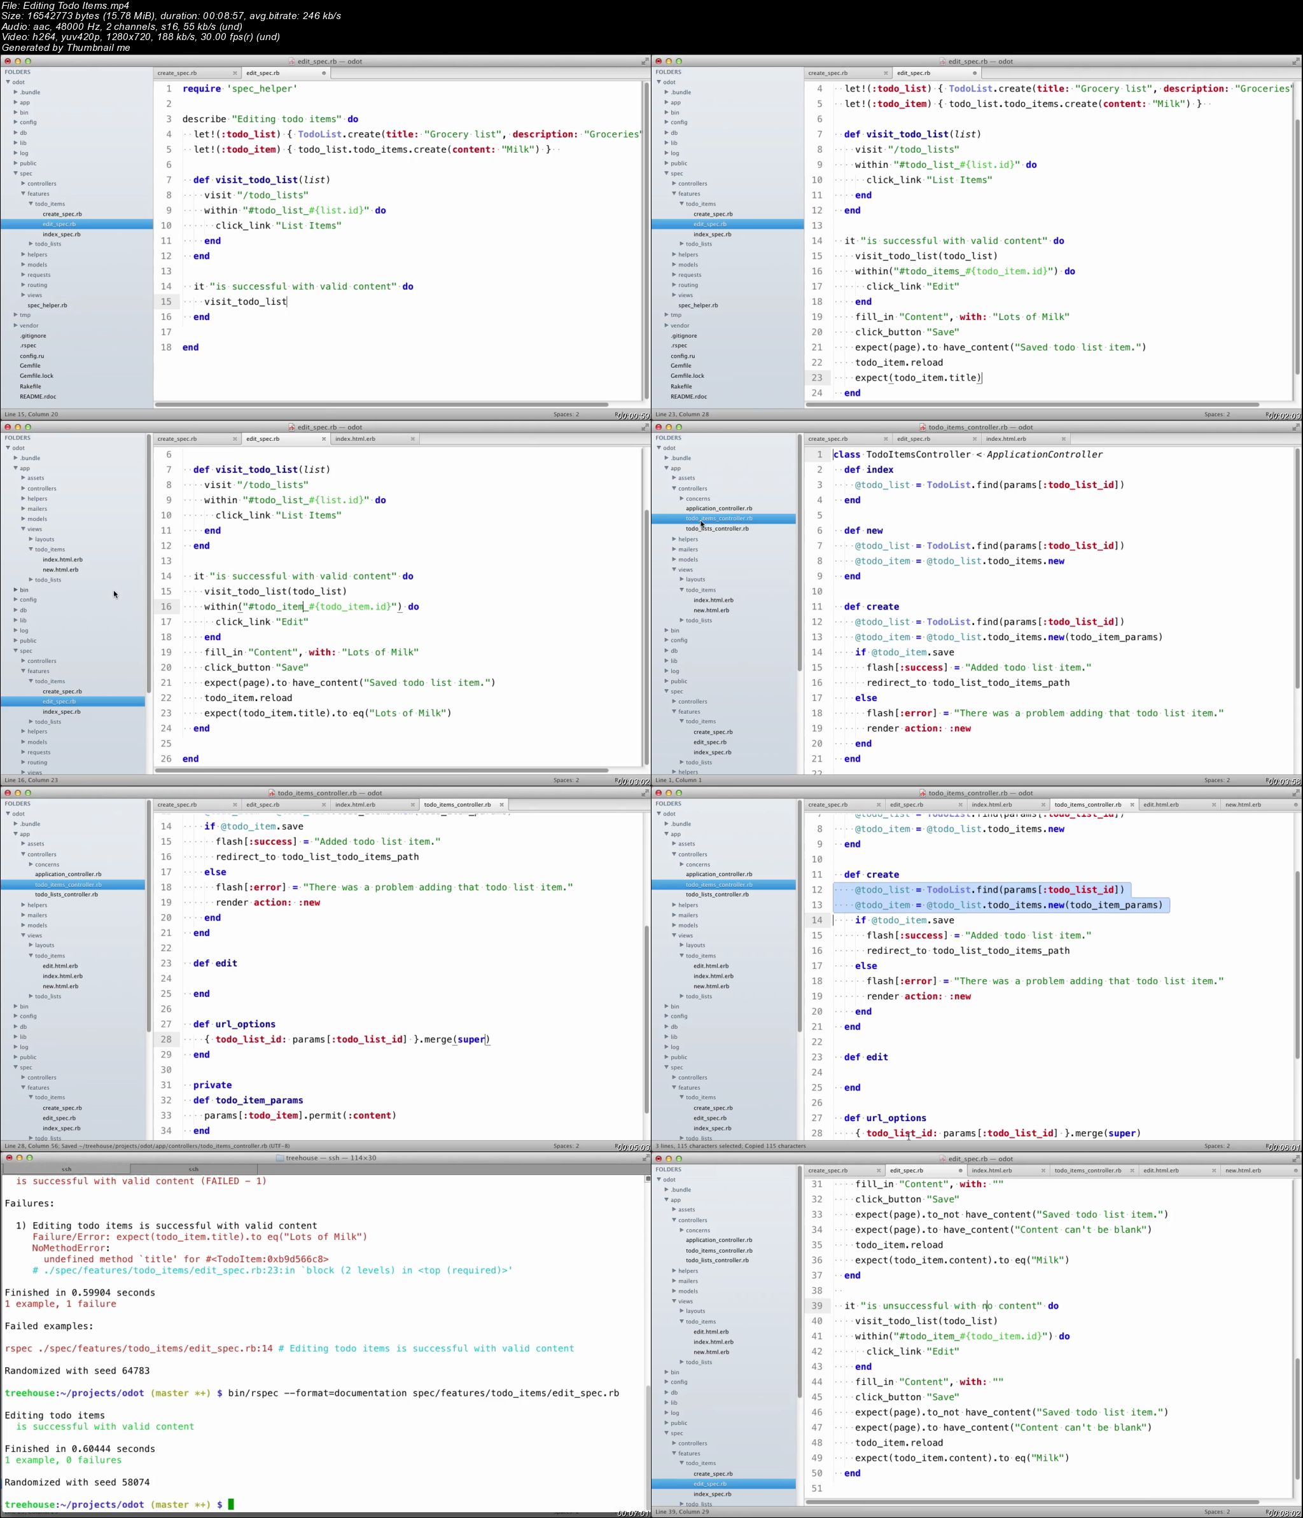The image size is (1303, 1518).
Task: Close todo_items_controller.rb tab in the 00:05:03 frame
Action: (501, 804)
